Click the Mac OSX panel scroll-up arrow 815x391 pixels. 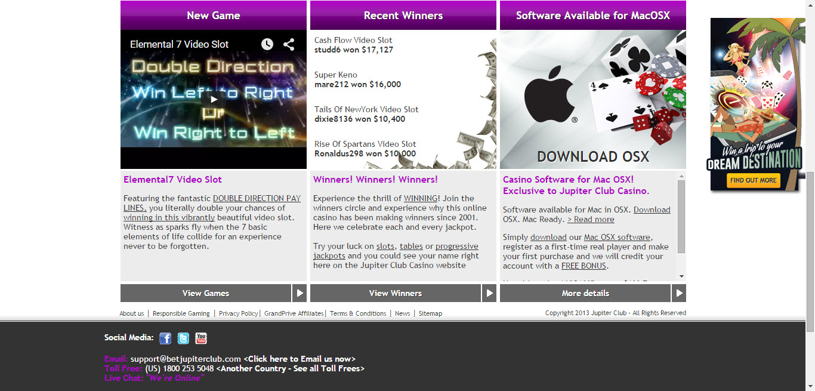point(681,176)
